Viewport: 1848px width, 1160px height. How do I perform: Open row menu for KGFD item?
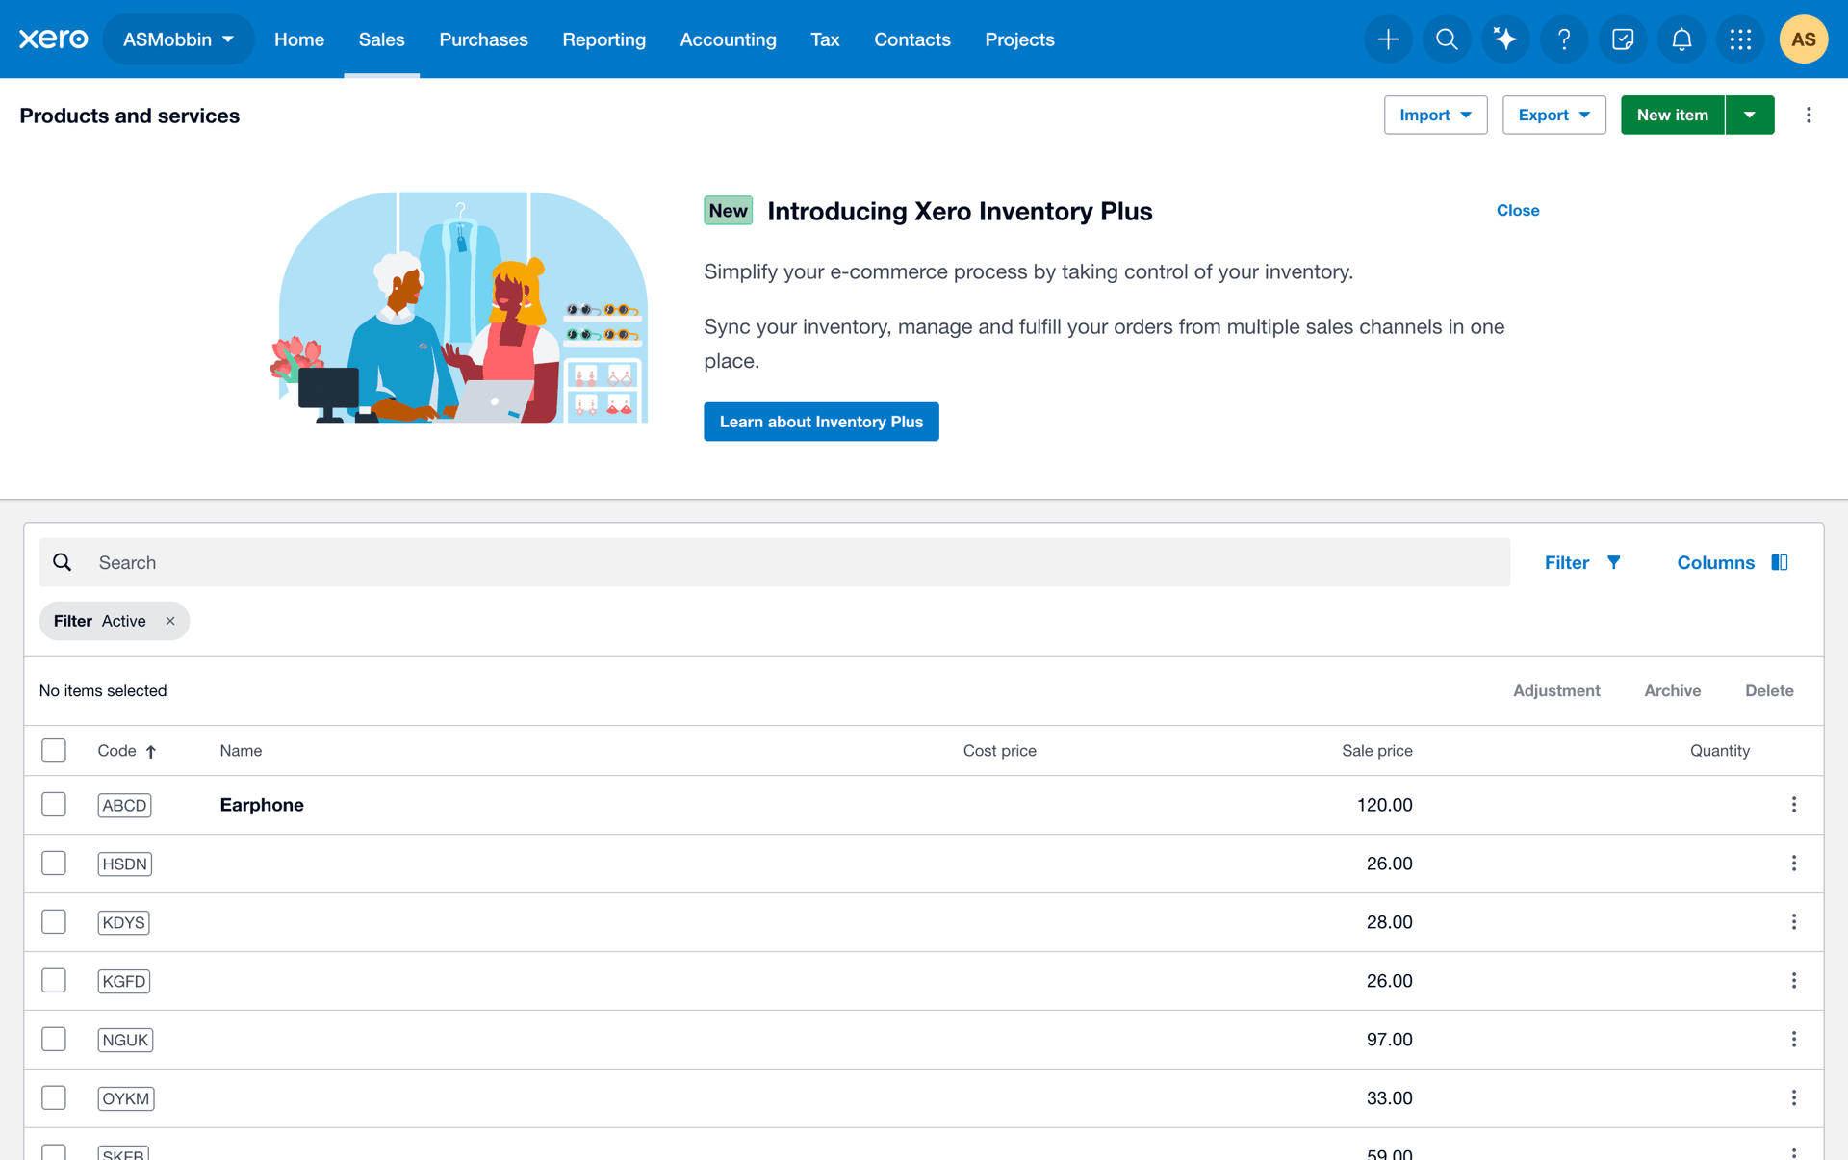pos(1794,981)
